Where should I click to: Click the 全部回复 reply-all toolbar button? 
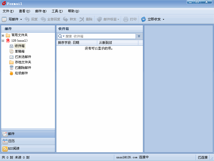pyautogui.click(x=50, y=19)
